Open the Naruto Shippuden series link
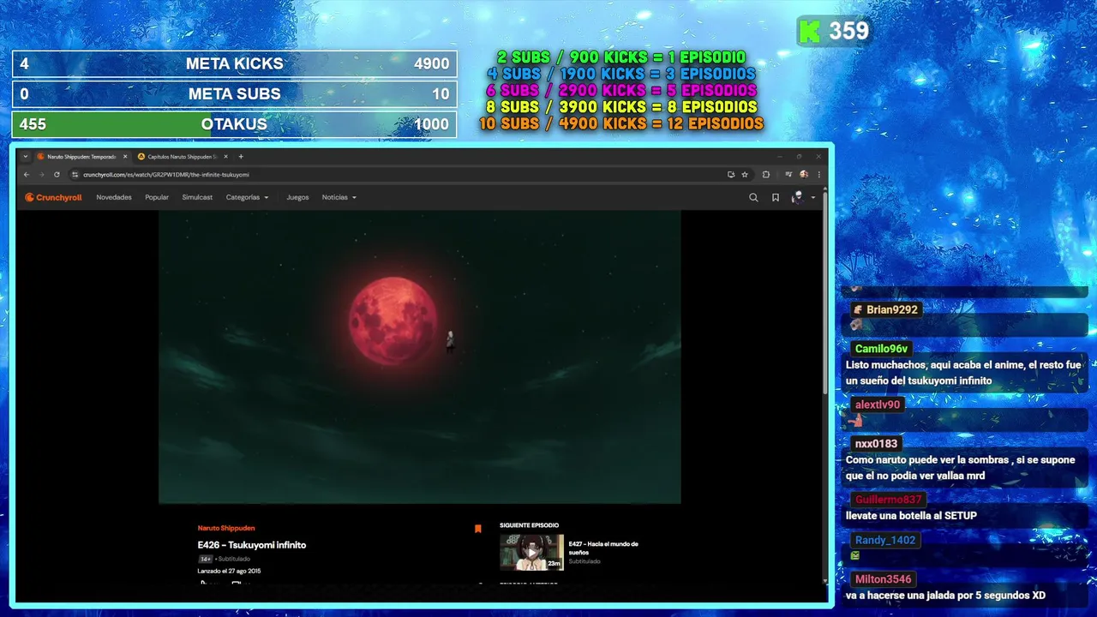Screen dimensions: 1097x617 pyautogui.click(x=226, y=528)
